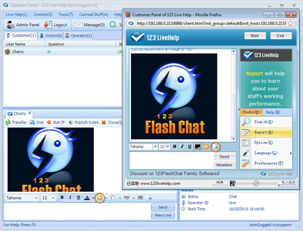Expand the Language submenu arrow
The width and height of the screenshot is (303, 231).
pos(291,153)
